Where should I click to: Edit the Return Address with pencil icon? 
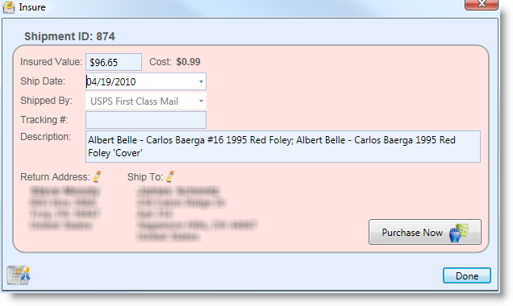(97, 176)
